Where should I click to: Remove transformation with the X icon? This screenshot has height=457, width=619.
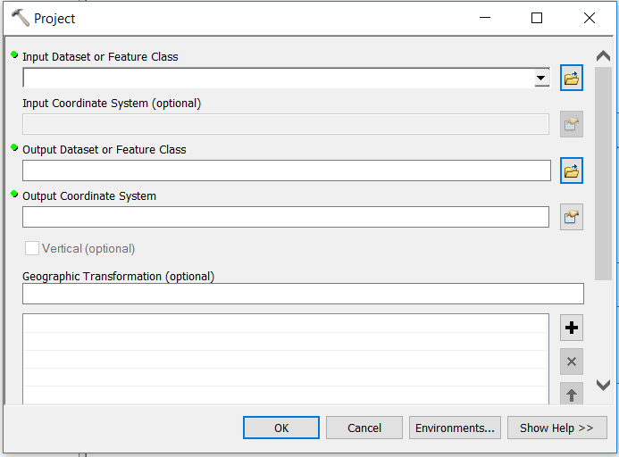coord(572,361)
